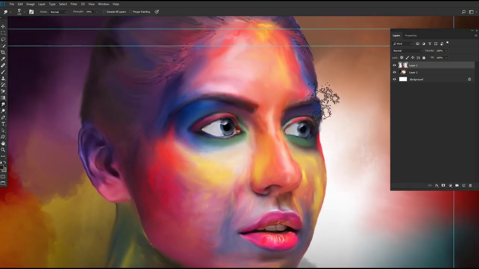
Task: Select the Crop tool
Action: pyautogui.click(x=3, y=52)
